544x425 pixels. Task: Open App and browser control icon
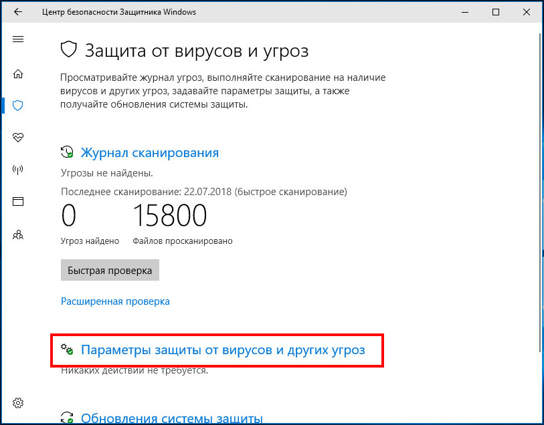[x=18, y=201]
